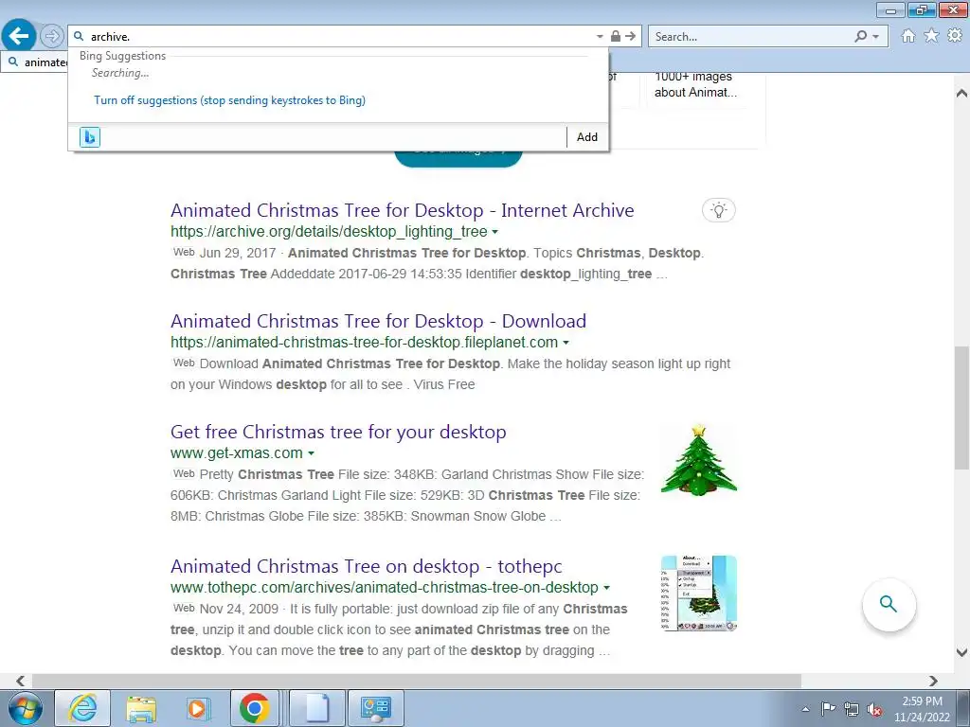
Task: Click the control panel taskbar icon
Action: pyautogui.click(x=375, y=708)
